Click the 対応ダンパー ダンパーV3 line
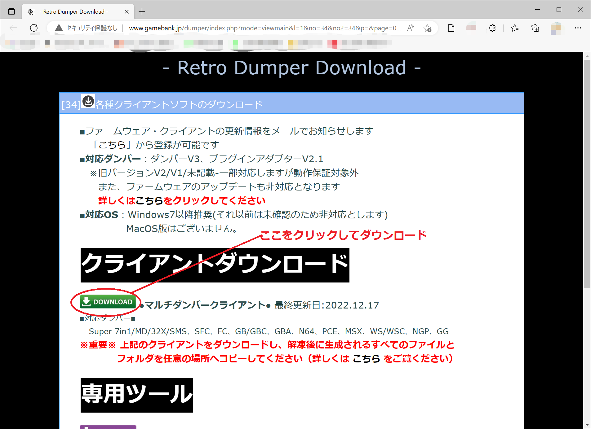 201,159
